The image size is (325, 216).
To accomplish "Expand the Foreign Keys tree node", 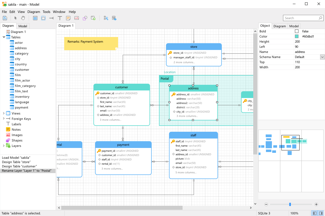I will (x=4, y=119).
